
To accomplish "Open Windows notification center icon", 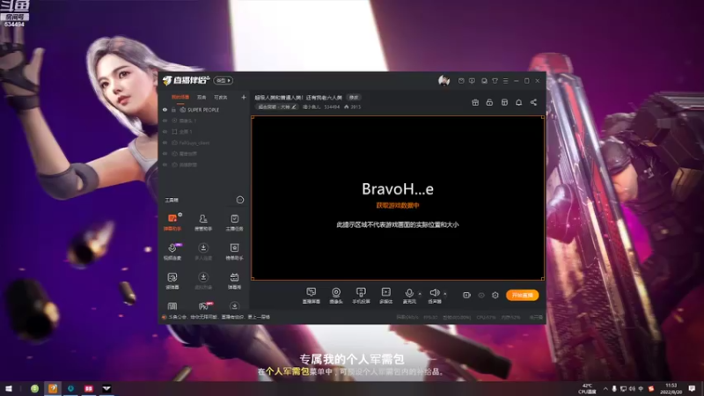I will 692,388.
